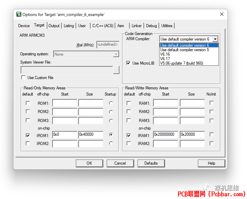Select ROM2 as the Startup region

(111, 112)
